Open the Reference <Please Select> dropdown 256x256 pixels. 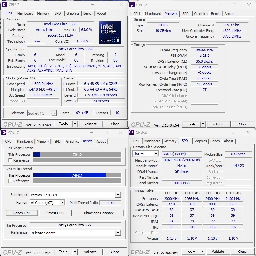coord(118,233)
